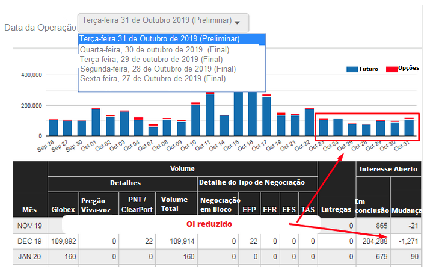The width and height of the screenshot is (439, 270).
Task: Select Sexta-feira, 27 de Outubro de 2019
Action: 152,78
